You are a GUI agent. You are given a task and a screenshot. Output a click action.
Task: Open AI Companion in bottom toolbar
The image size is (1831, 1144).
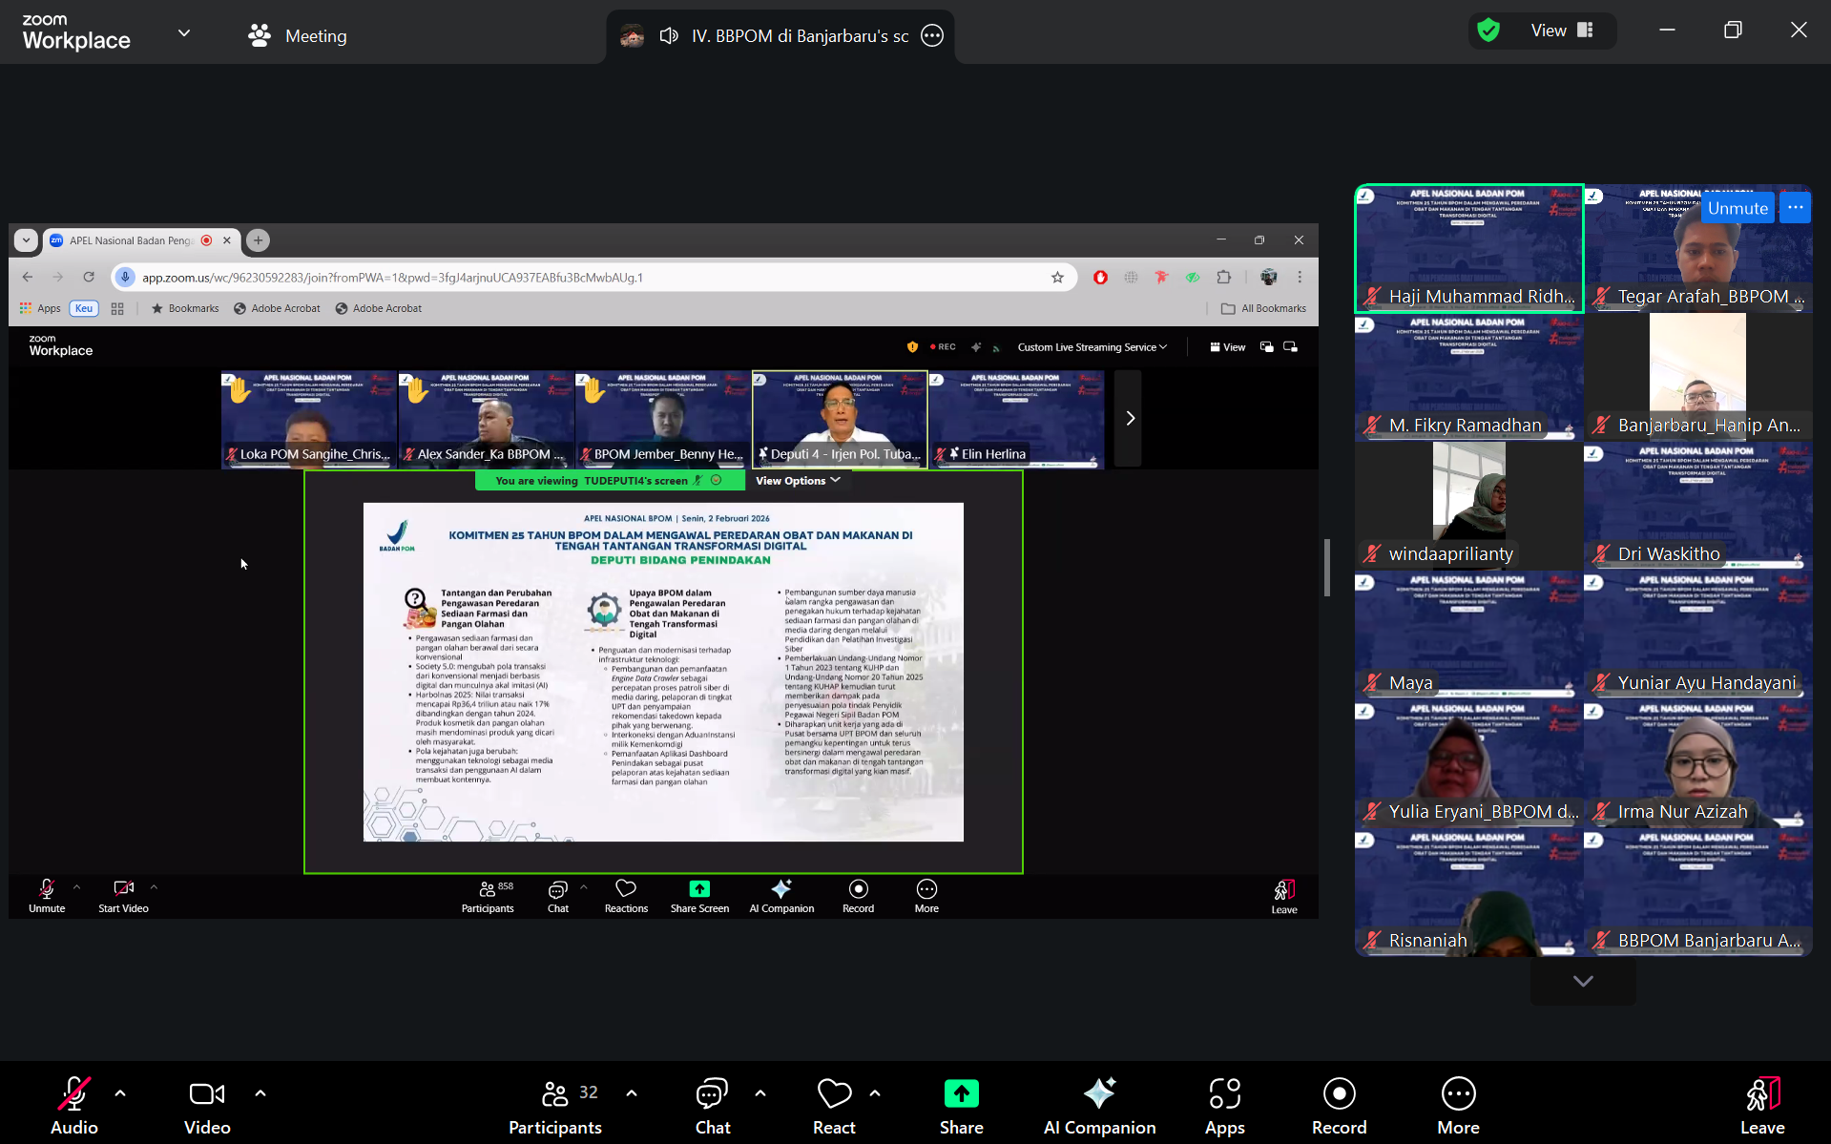tap(1099, 1106)
